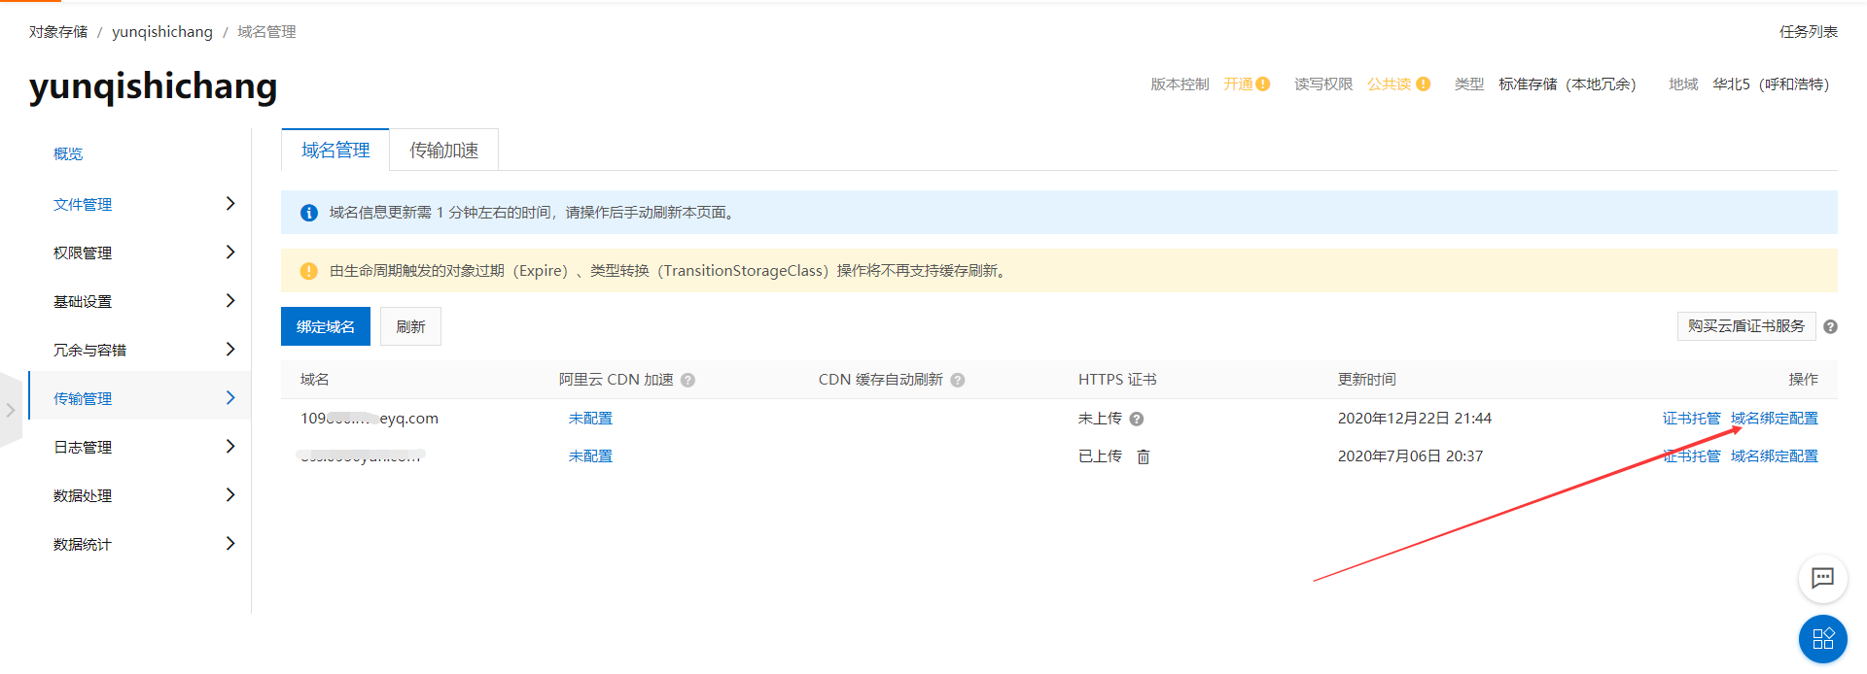
Task: Select the 域名管理 tab
Action: [x=335, y=151]
